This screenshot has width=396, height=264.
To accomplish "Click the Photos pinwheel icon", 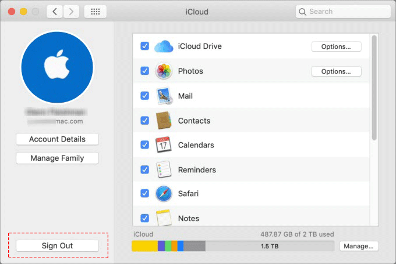I will pyautogui.click(x=164, y=71).
